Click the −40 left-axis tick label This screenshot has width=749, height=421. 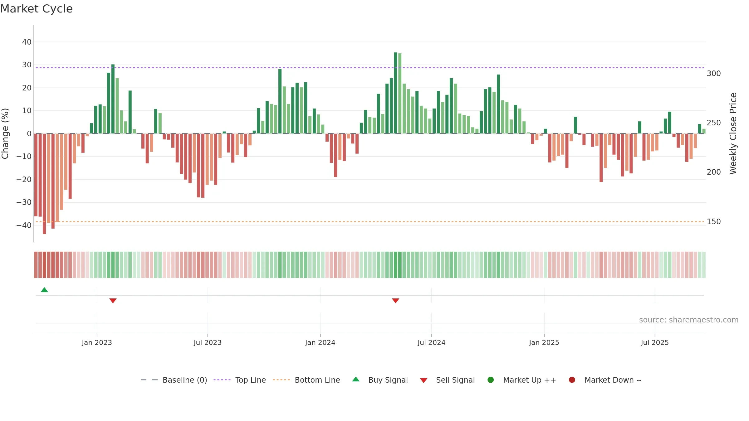point(24,225)
